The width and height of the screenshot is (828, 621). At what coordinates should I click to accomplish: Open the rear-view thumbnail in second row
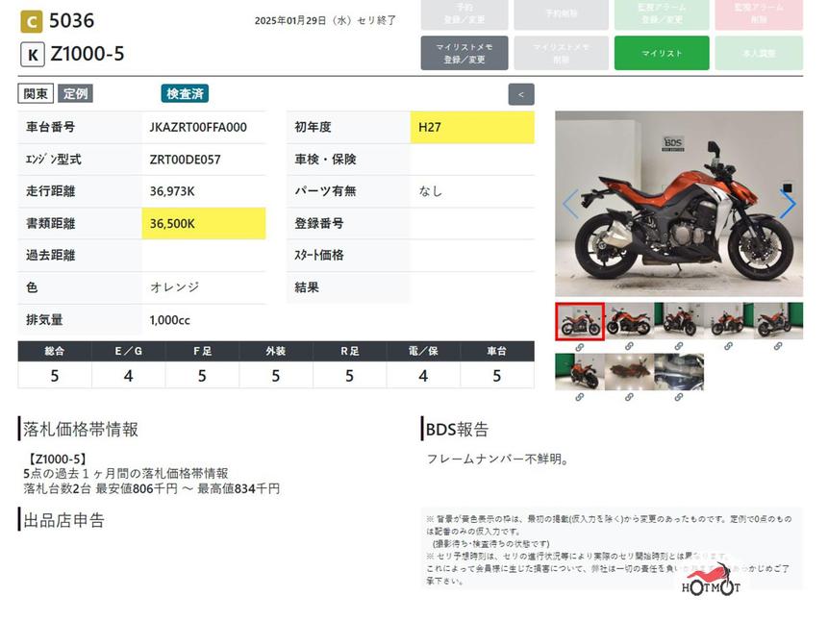[x=579, y=372]
